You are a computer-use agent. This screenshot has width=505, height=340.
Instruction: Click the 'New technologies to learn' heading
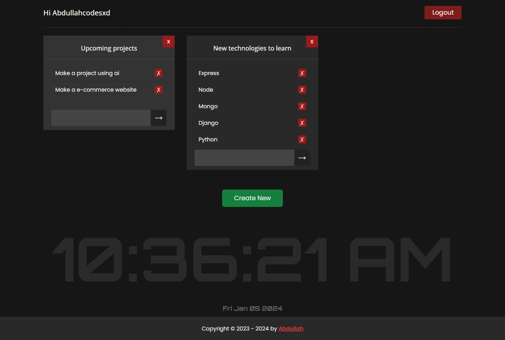pos(252,48)
